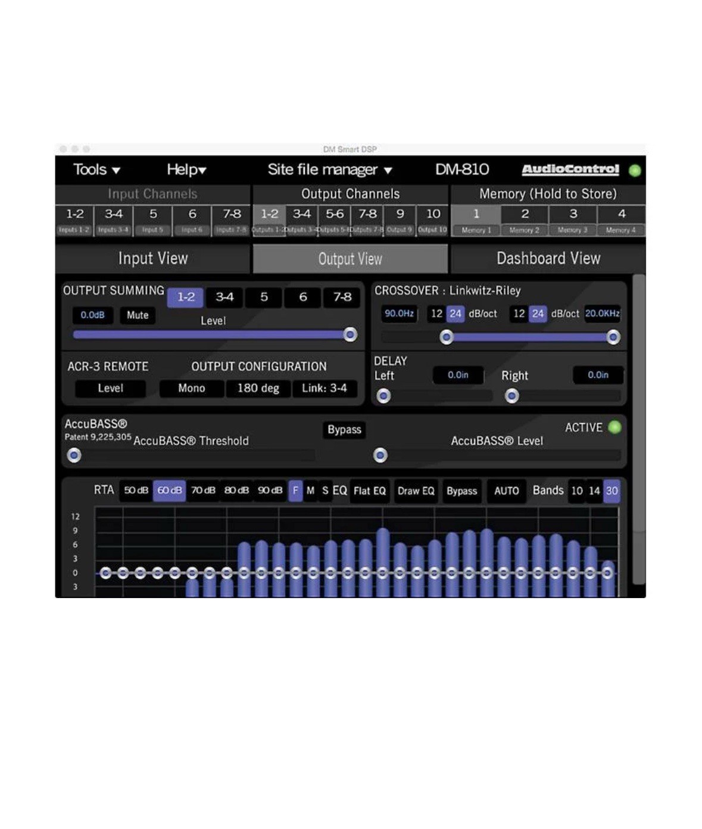This screenshot has height=829, width=702.
Task: Set RTA range to 60 dB
Action: 170,491
